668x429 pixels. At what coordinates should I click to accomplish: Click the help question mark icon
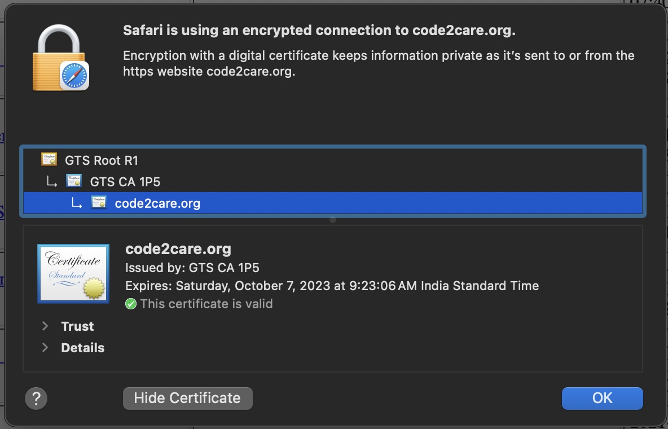click(36, 398)
